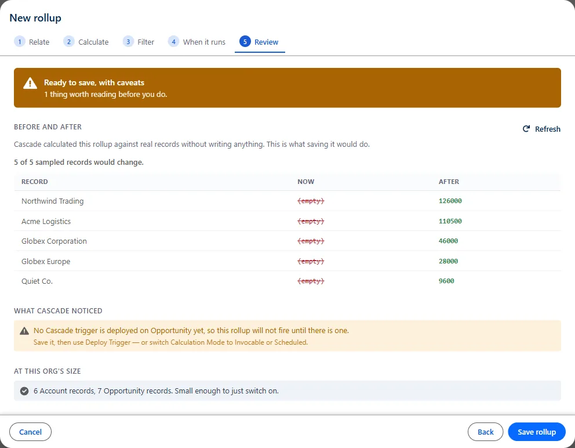Image resolution: width=575 pixels, height=448 pixels.
Task: Click the step 2 number circle
Action: pyautogui.click(x=68, y=42)
